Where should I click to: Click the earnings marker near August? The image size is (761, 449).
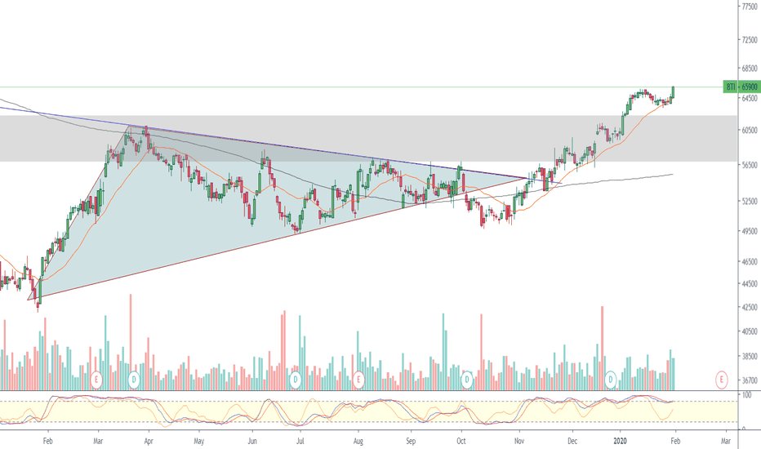[x=358, y=379]
